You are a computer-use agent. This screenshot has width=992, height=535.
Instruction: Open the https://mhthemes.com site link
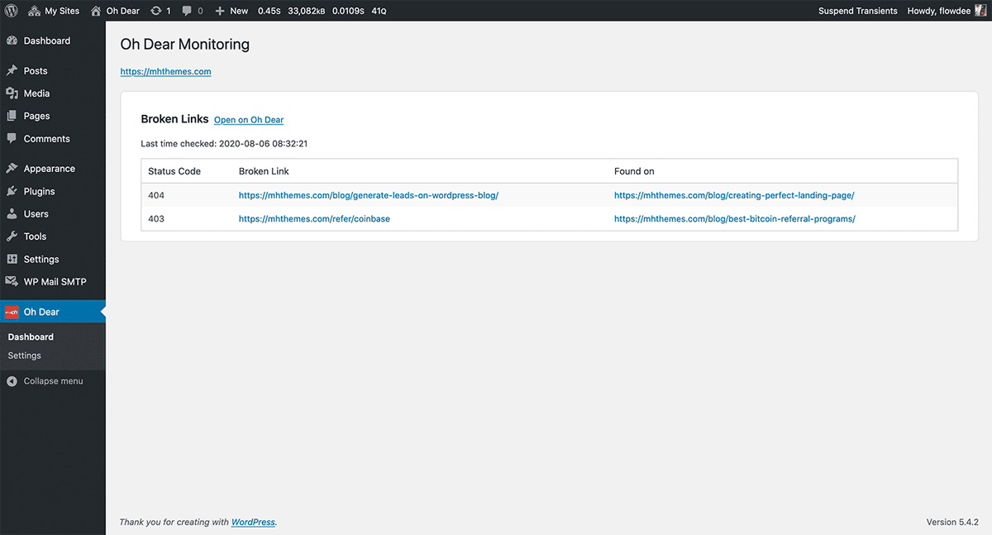click(165, 72)
